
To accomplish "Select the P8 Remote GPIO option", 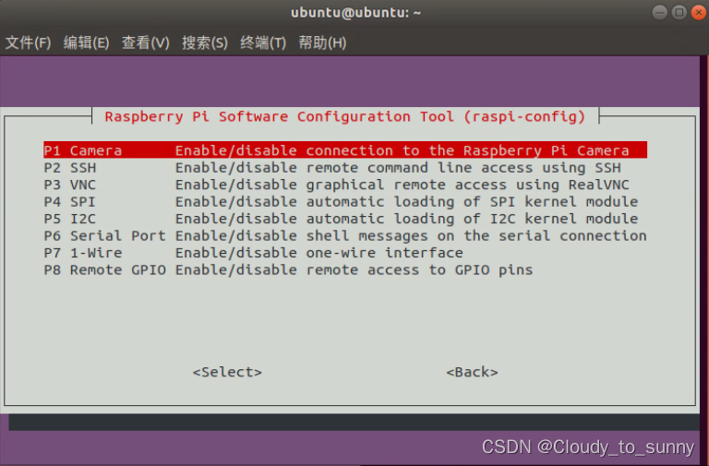I will point(345,269).
